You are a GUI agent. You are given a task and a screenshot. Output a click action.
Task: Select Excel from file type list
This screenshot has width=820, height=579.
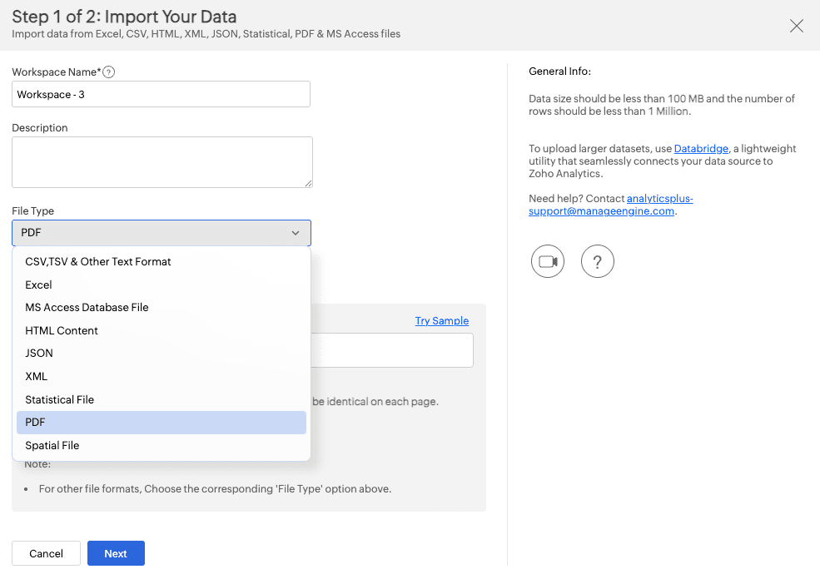pos(161,285)
